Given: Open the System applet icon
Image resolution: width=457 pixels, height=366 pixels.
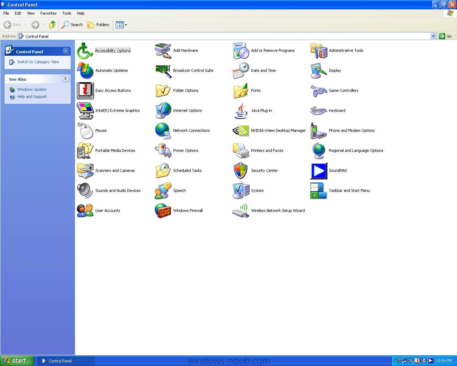Looking at the screenshot, I should click(241, 191).
